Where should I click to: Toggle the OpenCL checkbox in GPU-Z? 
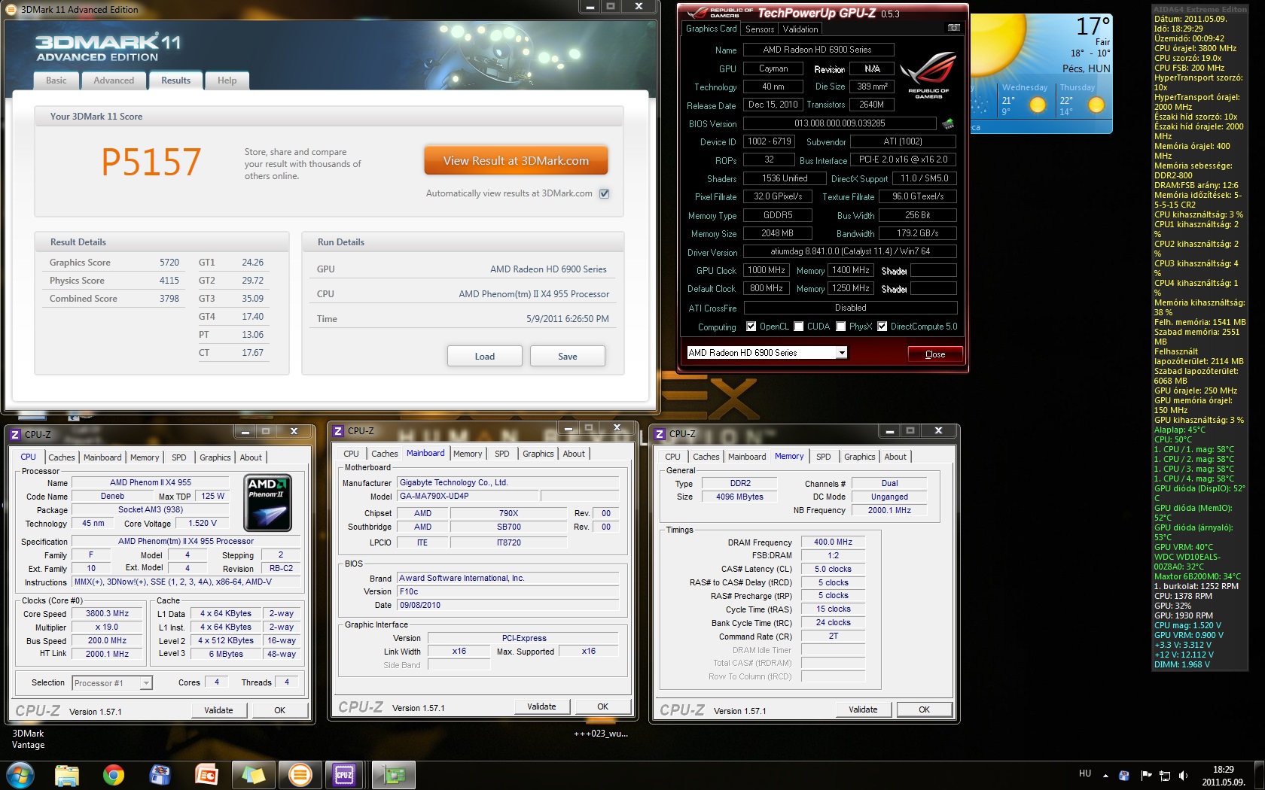(x=751, y=327)
